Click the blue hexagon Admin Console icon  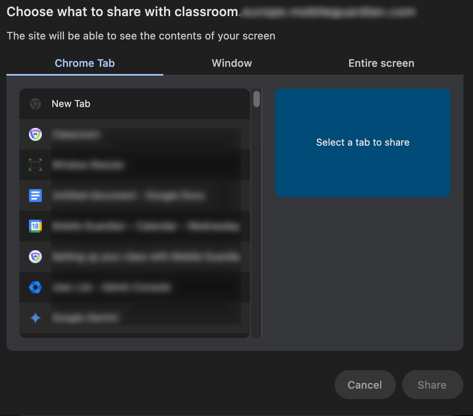tap(35, 287)
